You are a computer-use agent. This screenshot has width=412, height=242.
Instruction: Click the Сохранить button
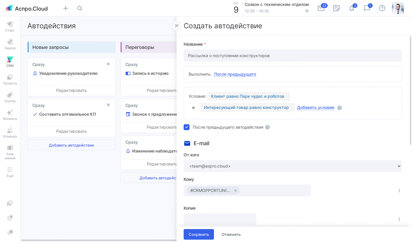click(199, 234)
